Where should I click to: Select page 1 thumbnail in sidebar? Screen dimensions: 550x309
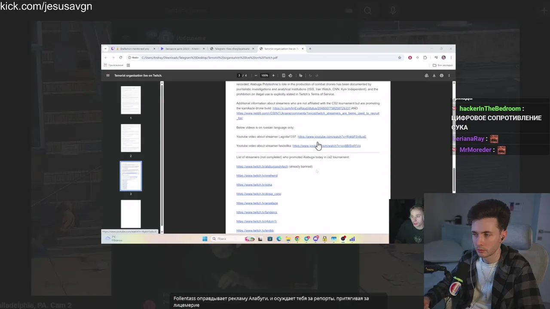(x=131, y=100)
